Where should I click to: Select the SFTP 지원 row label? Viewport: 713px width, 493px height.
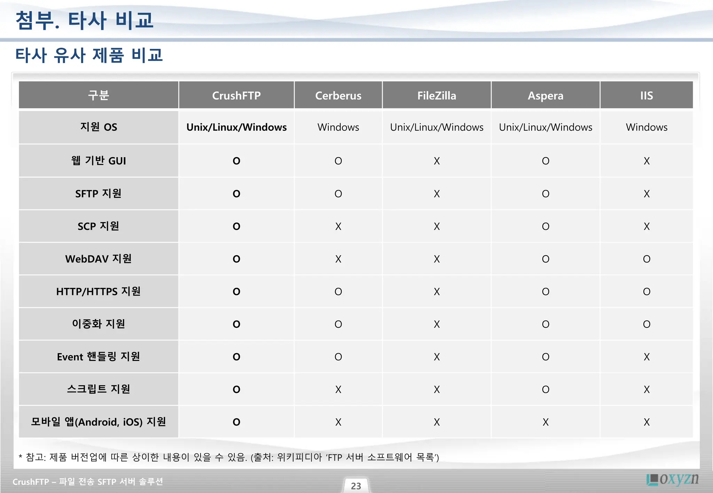[99, 193]
